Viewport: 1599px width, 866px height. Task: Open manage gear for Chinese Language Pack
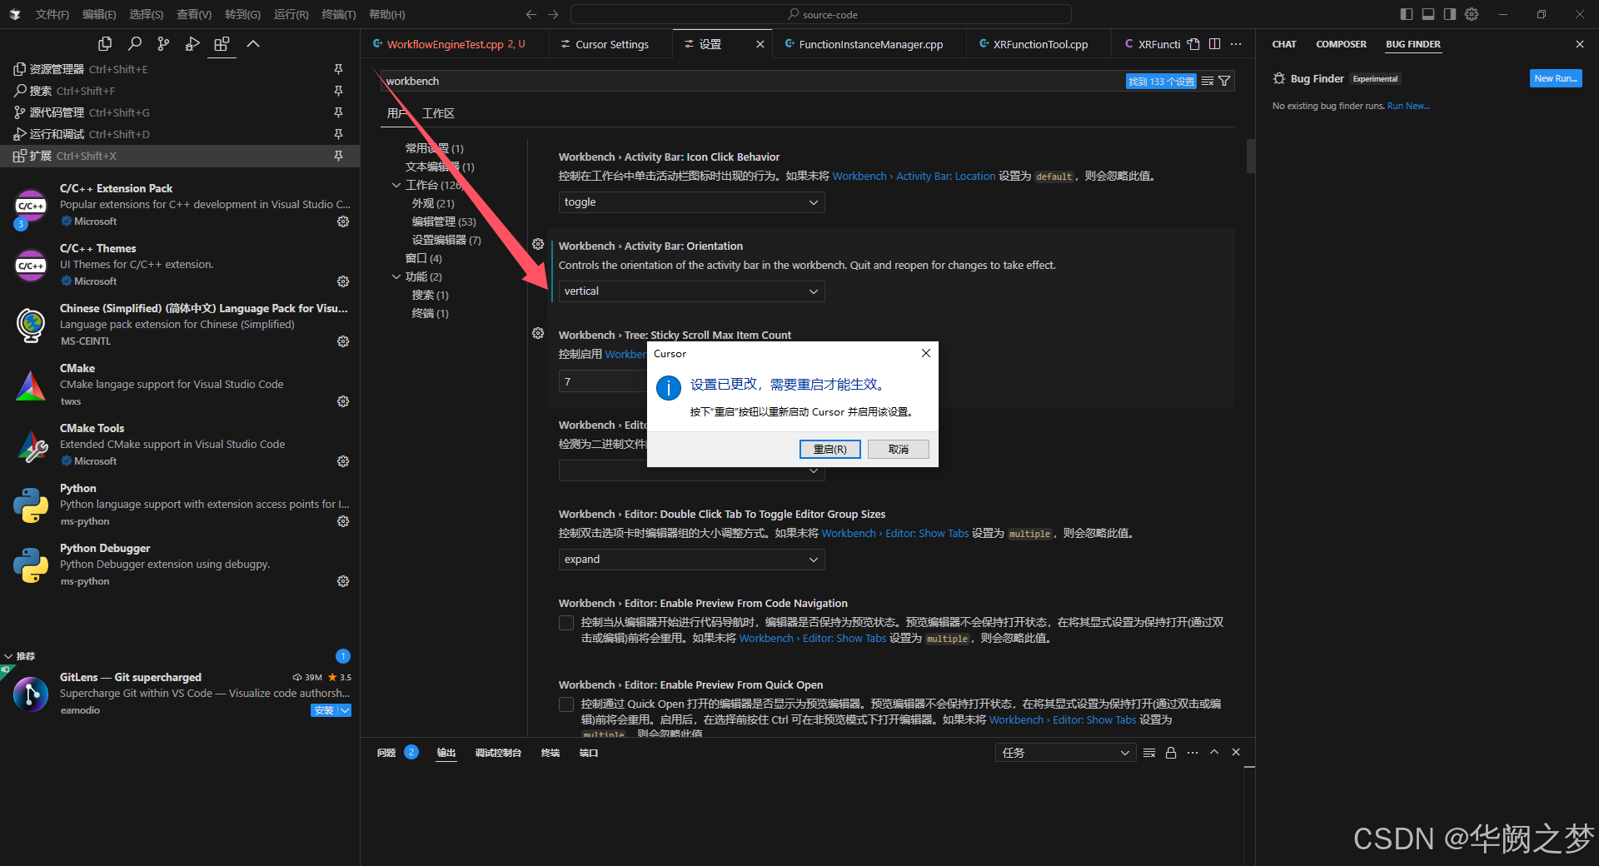click(x=342, y=341)
